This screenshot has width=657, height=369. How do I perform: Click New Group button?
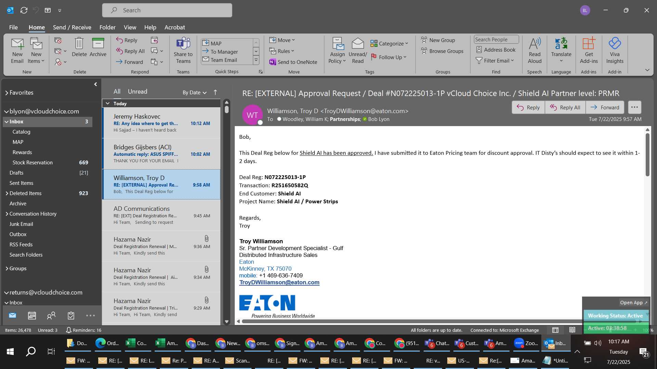click(x=438, y=40)
